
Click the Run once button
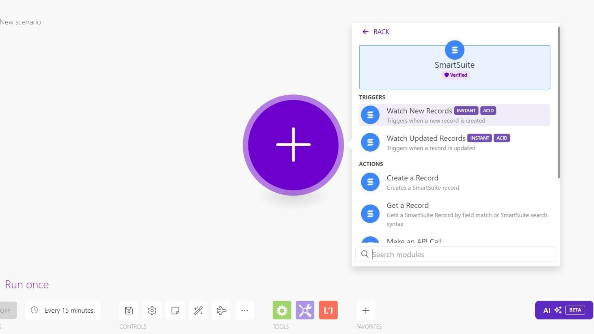(27, 285)
